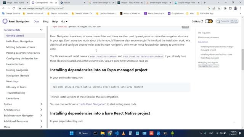The image size is (244, 137).
Task: Reload the page with refresh icon
Action: pyautogui.click(x=14, y=8)
